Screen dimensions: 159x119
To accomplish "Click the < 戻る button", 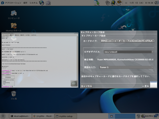I will pos(146,86).
